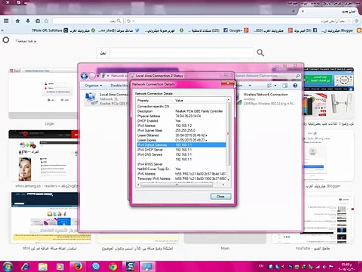Click the Explorer Help question mark icon
Image resolution: width=362 pixels, height=272 pixels.
[x=295, y=86]
